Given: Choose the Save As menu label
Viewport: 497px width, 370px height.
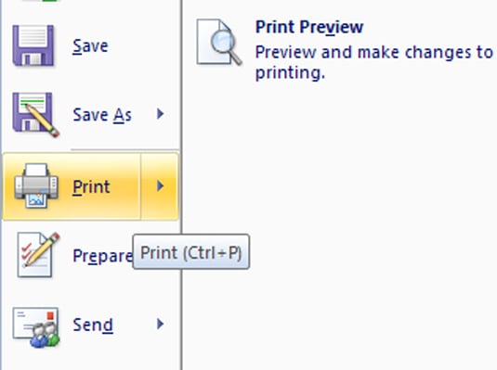Looking at the screenshot, I should coord(102,115).
